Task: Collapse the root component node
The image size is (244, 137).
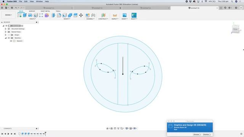Action: click(x=3, y=26)
